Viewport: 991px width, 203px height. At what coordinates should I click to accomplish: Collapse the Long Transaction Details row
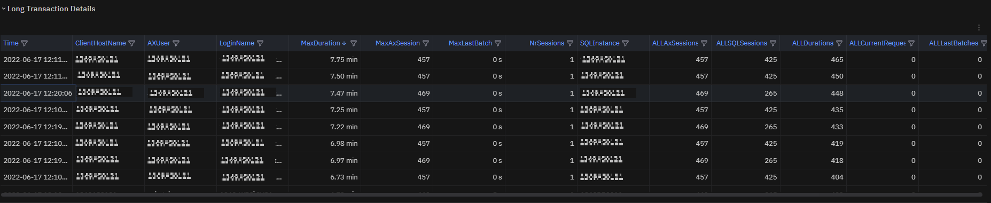coord(4,9)
